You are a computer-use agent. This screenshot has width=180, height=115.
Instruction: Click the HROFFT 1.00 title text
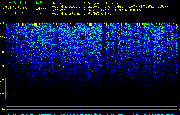[22, 2]
